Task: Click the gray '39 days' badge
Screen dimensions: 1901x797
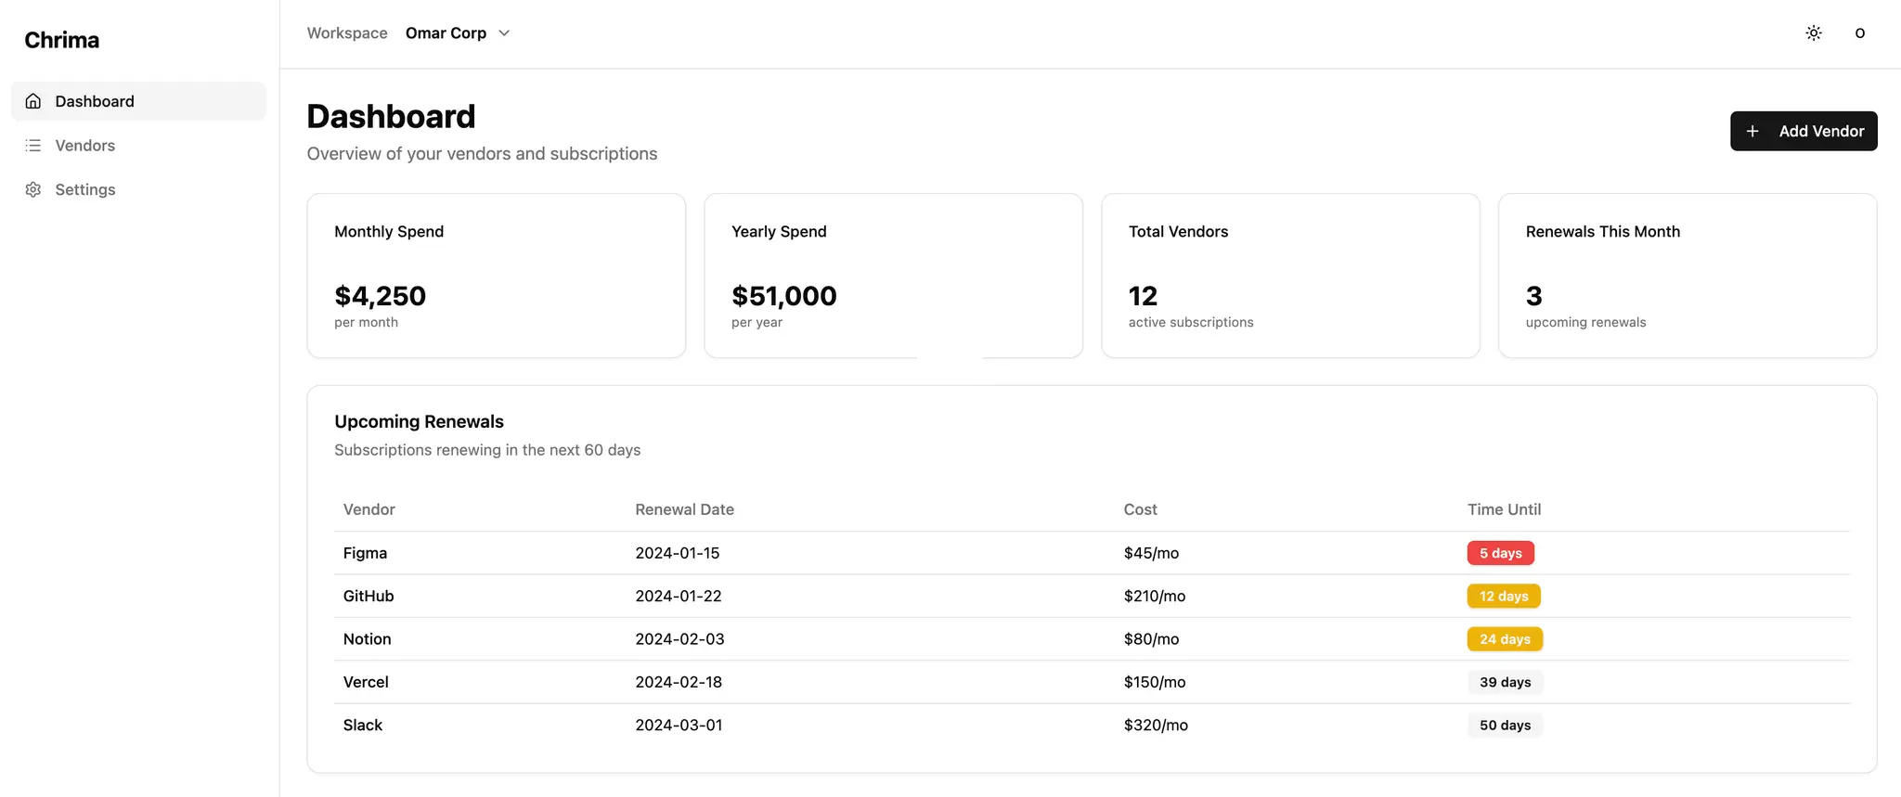Action: tap(1505, 682)
